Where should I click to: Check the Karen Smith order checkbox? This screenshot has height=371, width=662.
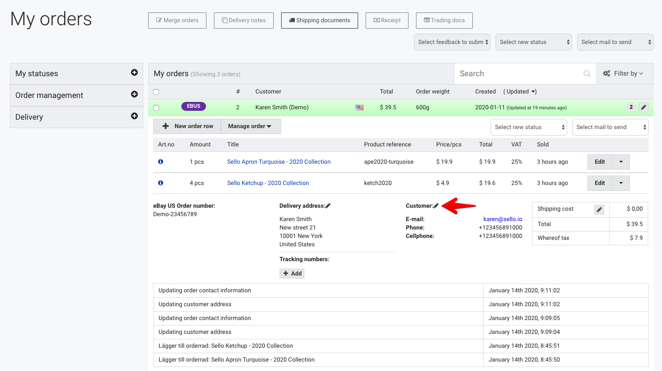[156, 108]
